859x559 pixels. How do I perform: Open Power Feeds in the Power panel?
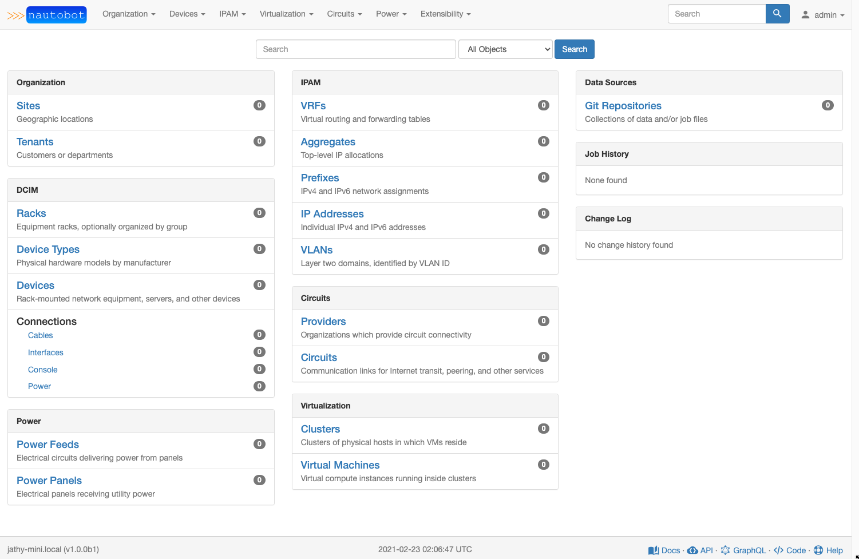(x=47, y=444)
